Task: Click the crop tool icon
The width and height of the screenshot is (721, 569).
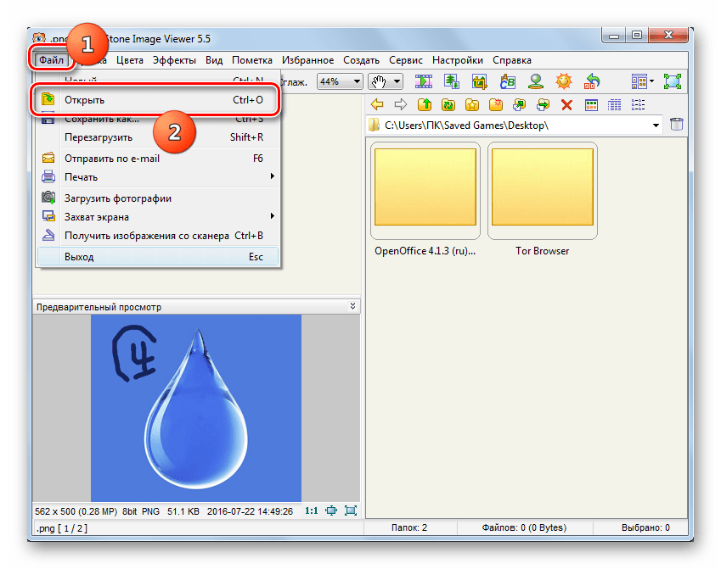Action: pos(480,81)
